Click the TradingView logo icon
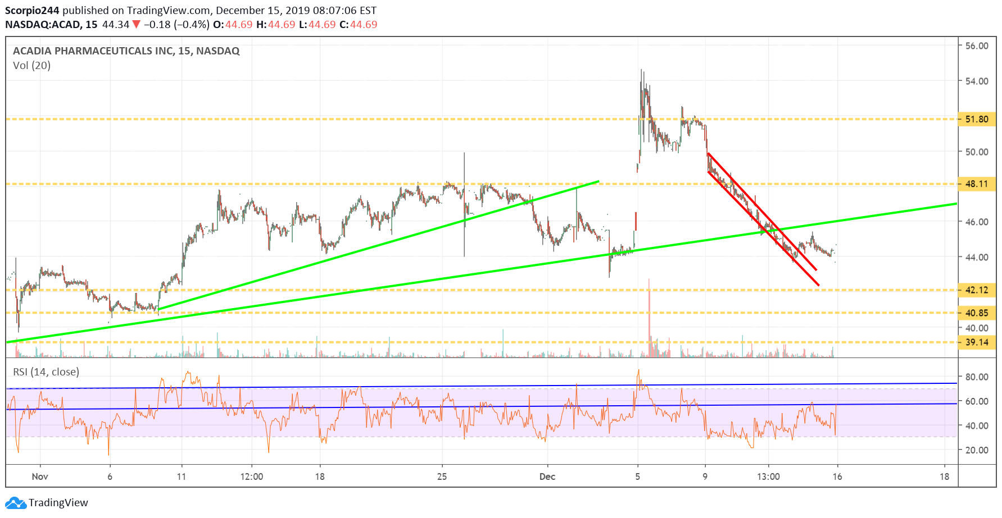 [15, 503]
